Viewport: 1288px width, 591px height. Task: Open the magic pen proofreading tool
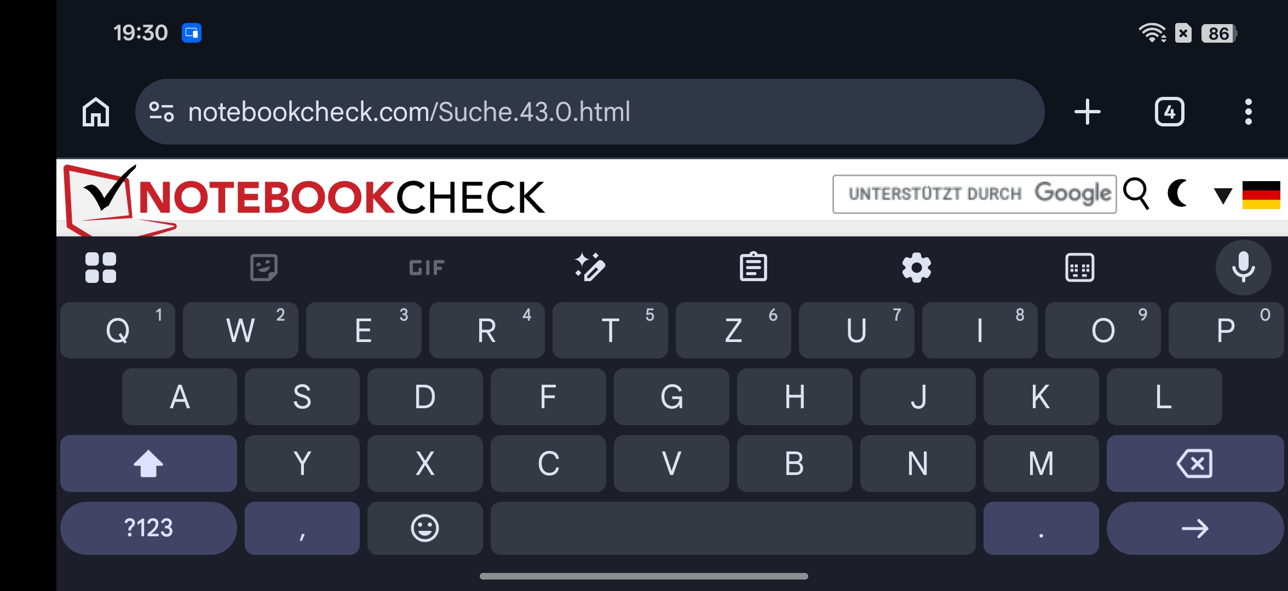(590, 267)
